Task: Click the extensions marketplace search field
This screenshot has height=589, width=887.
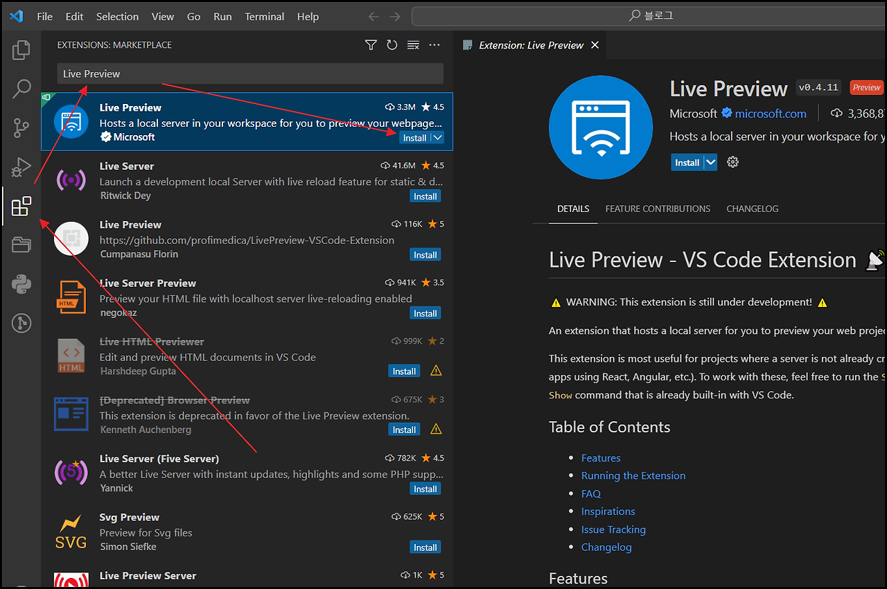Action: [x=249, y=73]
